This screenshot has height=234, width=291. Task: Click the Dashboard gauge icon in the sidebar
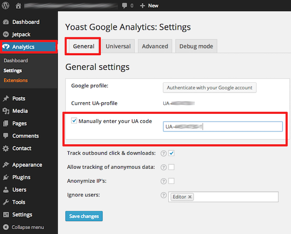point(6,22)
